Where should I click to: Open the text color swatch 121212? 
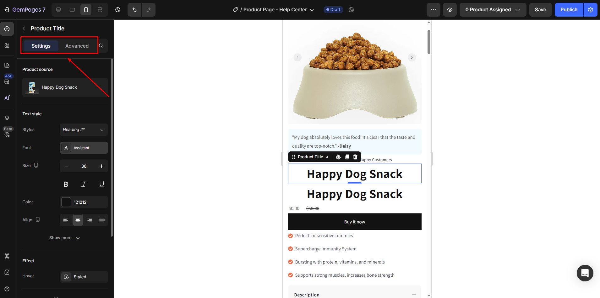point(66,202)
